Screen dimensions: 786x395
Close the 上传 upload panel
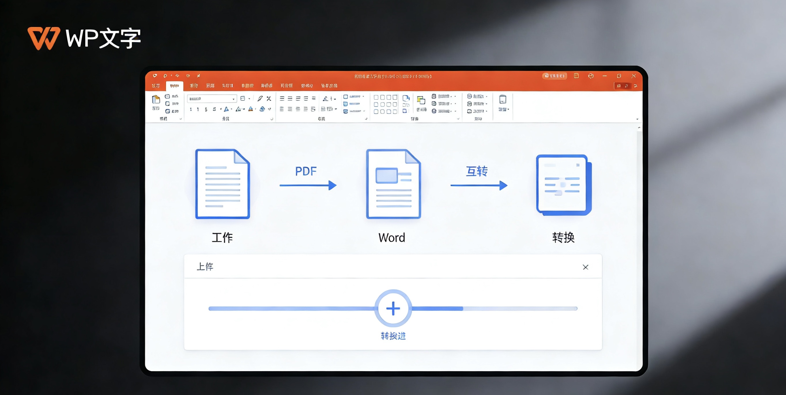pyautogui.click(x=586, y=267)
